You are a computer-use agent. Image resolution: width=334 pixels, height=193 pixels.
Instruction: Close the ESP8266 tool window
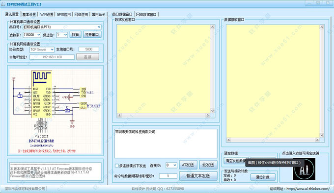tap(328, 3)
